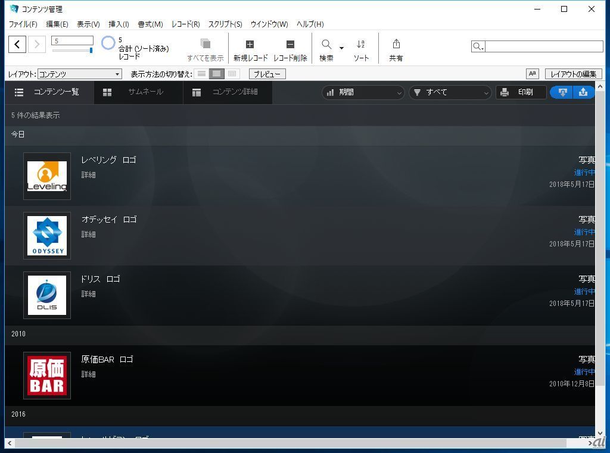Image resolution: width=610 pixels, height=453 pixels.
Task: Open the Sort (ソート) tool
Action: (360, 45)
